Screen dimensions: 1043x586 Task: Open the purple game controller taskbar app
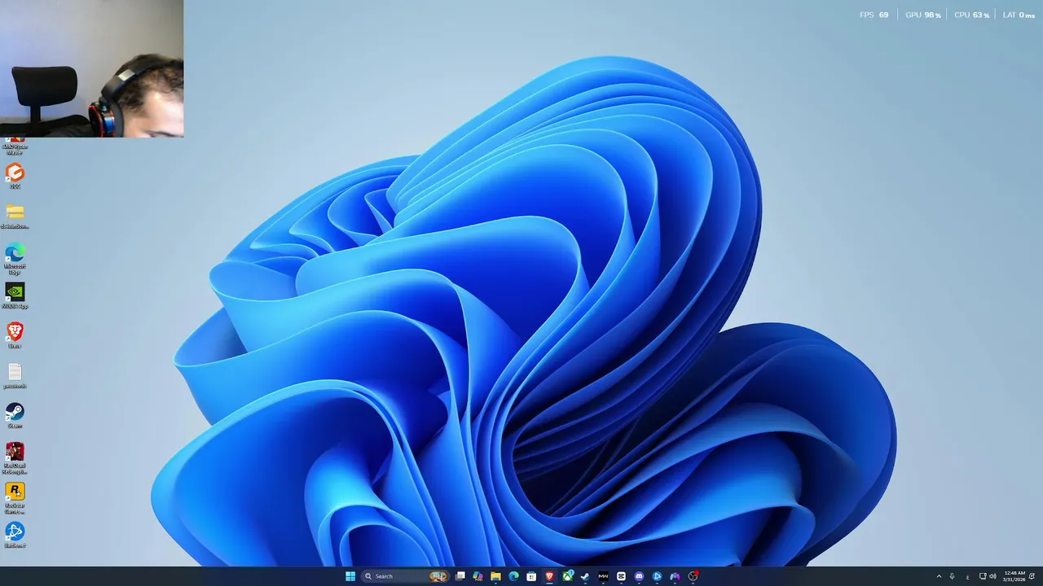675,576
